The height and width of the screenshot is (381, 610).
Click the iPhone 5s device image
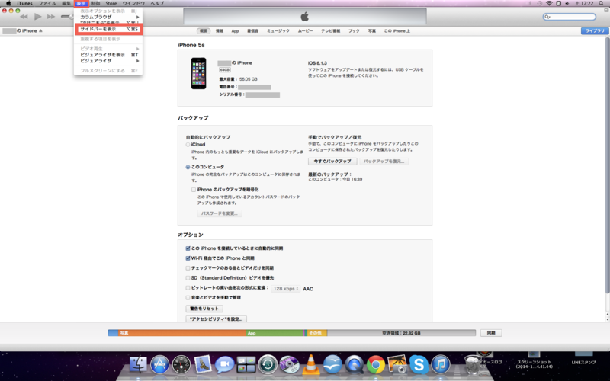click(x=198, y=73)
